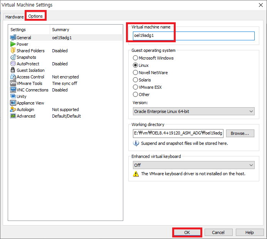
Task: Select the 'Snapshots' row label
Action: pyautogui.click(x=26, y=57)
